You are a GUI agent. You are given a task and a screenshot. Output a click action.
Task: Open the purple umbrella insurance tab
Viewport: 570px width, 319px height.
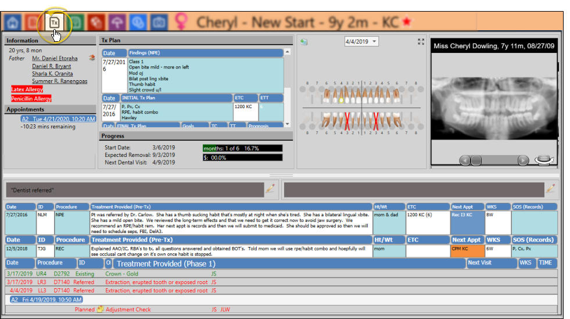117,23
